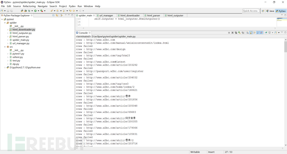Click the Open Perspective icon
Image resolution: width=287 pixels, height=154 pixels.
tap(263, 11)
